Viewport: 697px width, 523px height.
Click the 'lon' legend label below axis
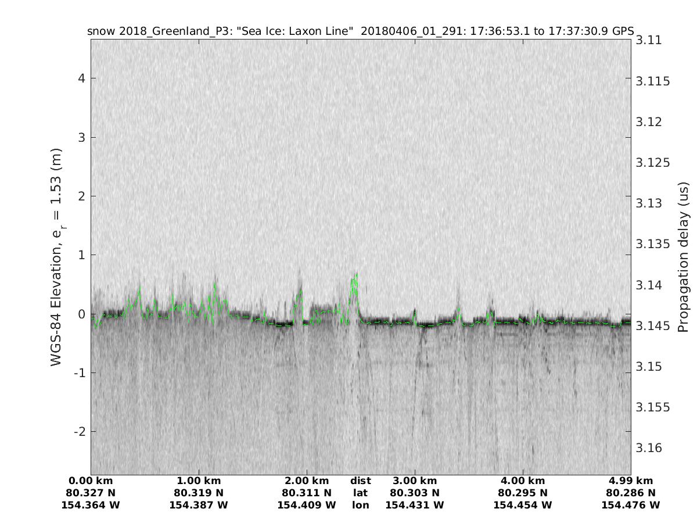pos(360,505)
